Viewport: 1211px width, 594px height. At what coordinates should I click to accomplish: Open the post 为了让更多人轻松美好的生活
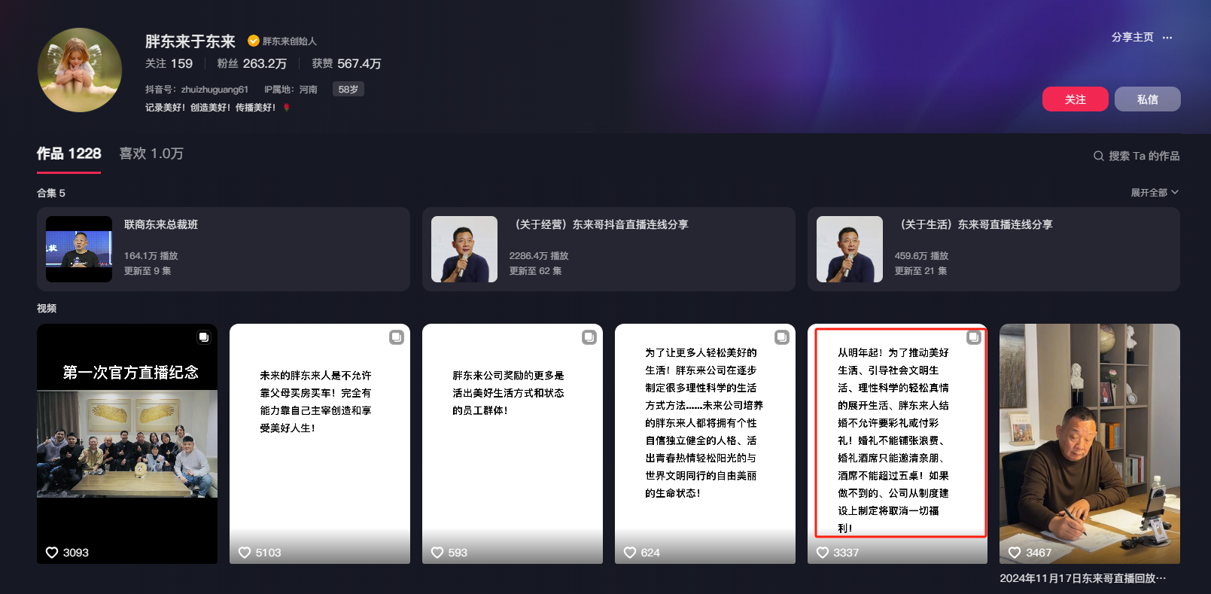click(705, 443)
